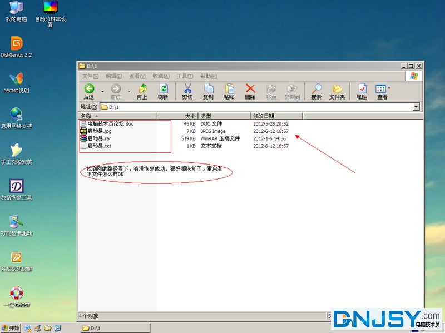Open 搜索 (Search) from the toolbar
The height and width of the screenshot is (333, 445).
click(x=316, y=89)
